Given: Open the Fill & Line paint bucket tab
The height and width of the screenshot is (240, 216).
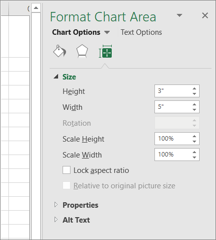Looking at the screenshot, I should pos(60,51).
